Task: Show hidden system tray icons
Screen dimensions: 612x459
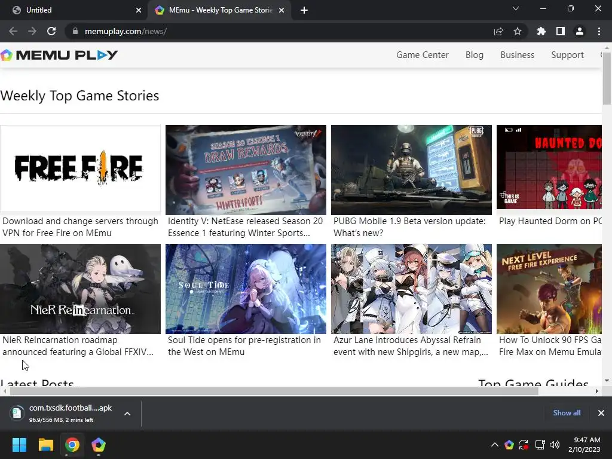Action: click(494, 445)
